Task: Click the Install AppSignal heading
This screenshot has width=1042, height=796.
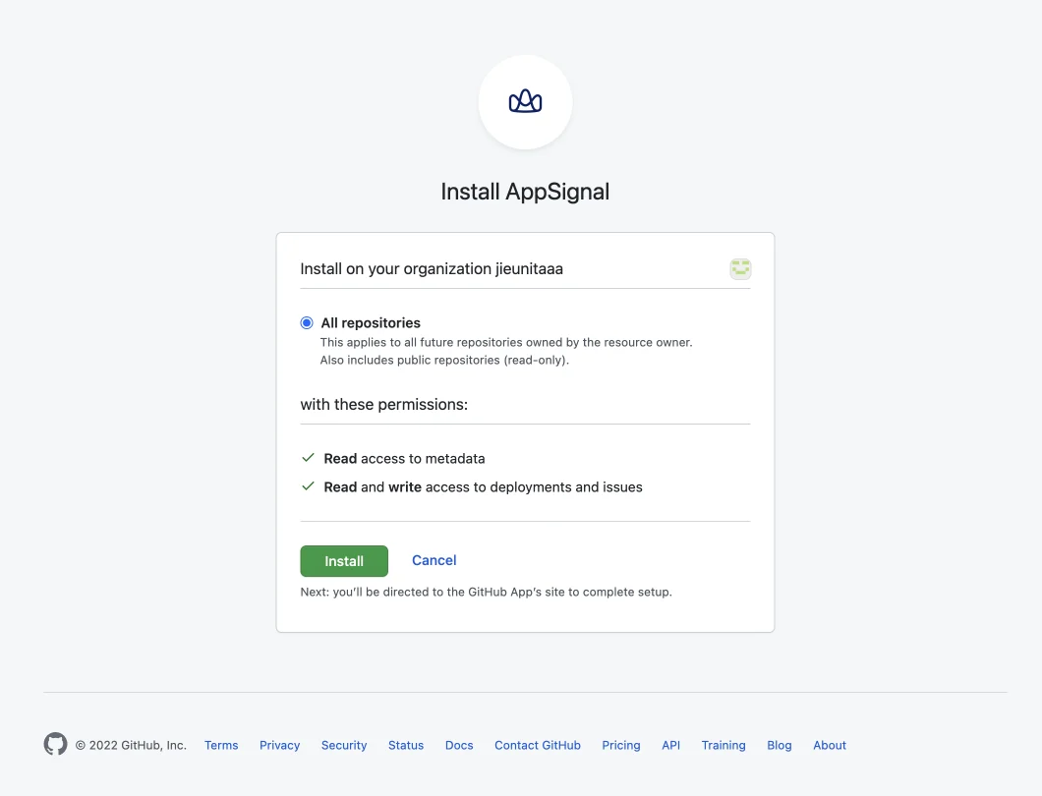Action: [525, 192]
